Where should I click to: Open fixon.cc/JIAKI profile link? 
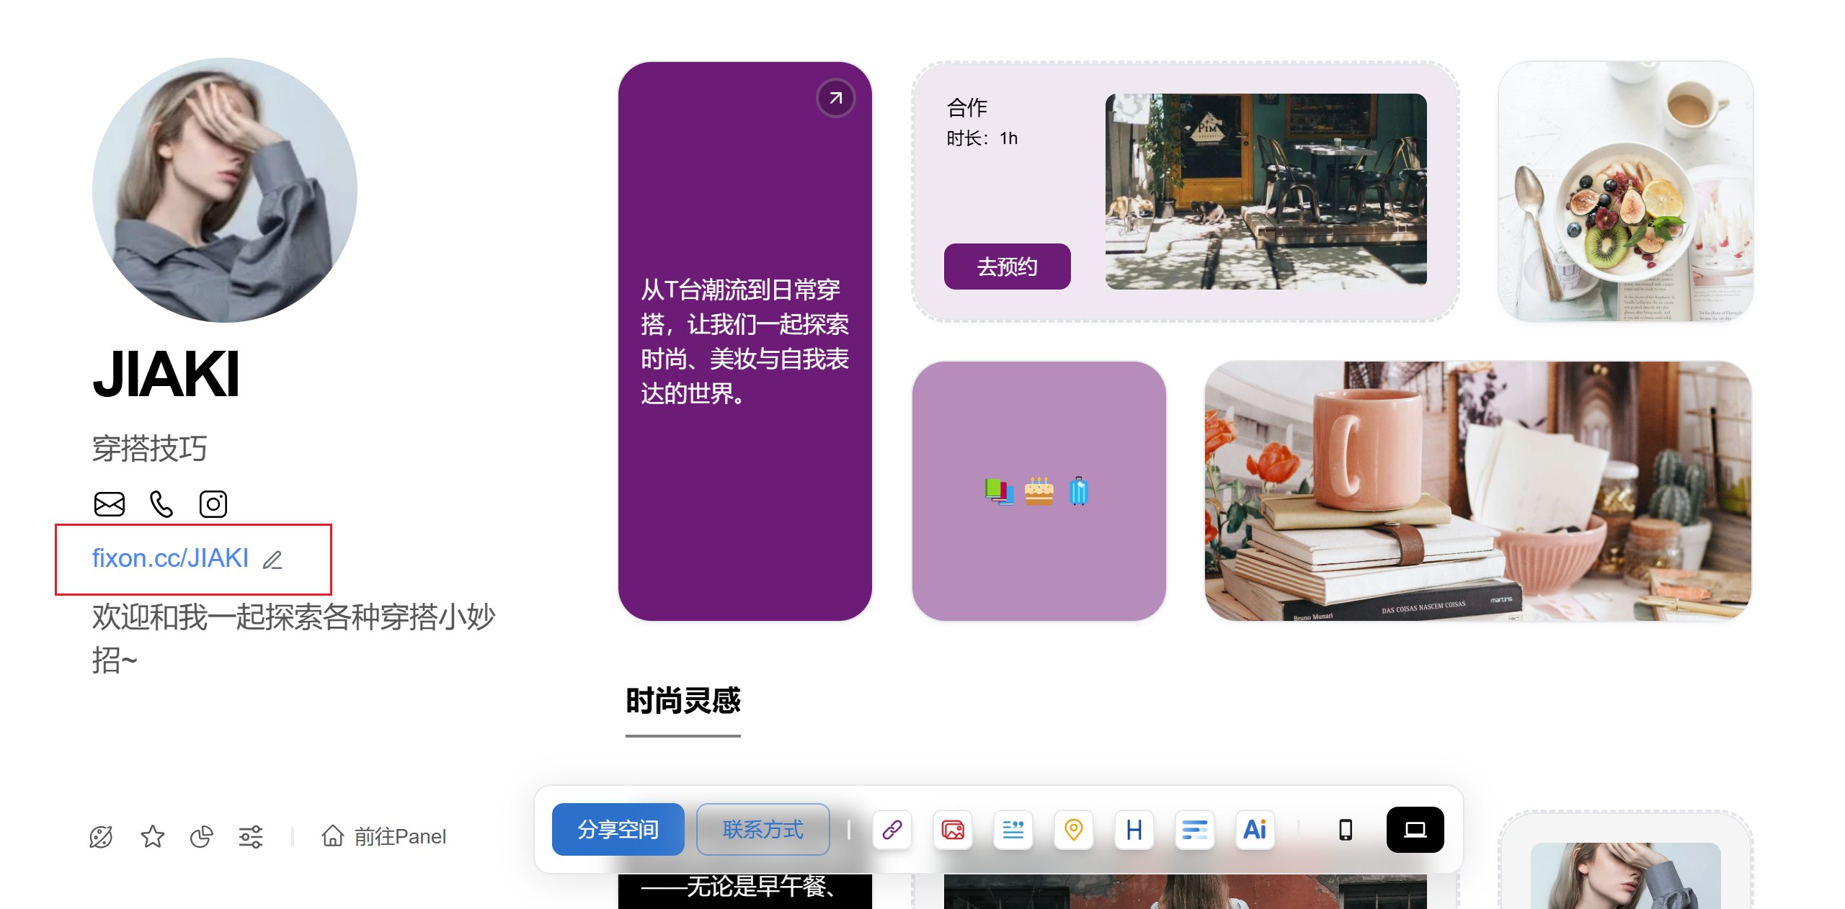pos(170,558)
